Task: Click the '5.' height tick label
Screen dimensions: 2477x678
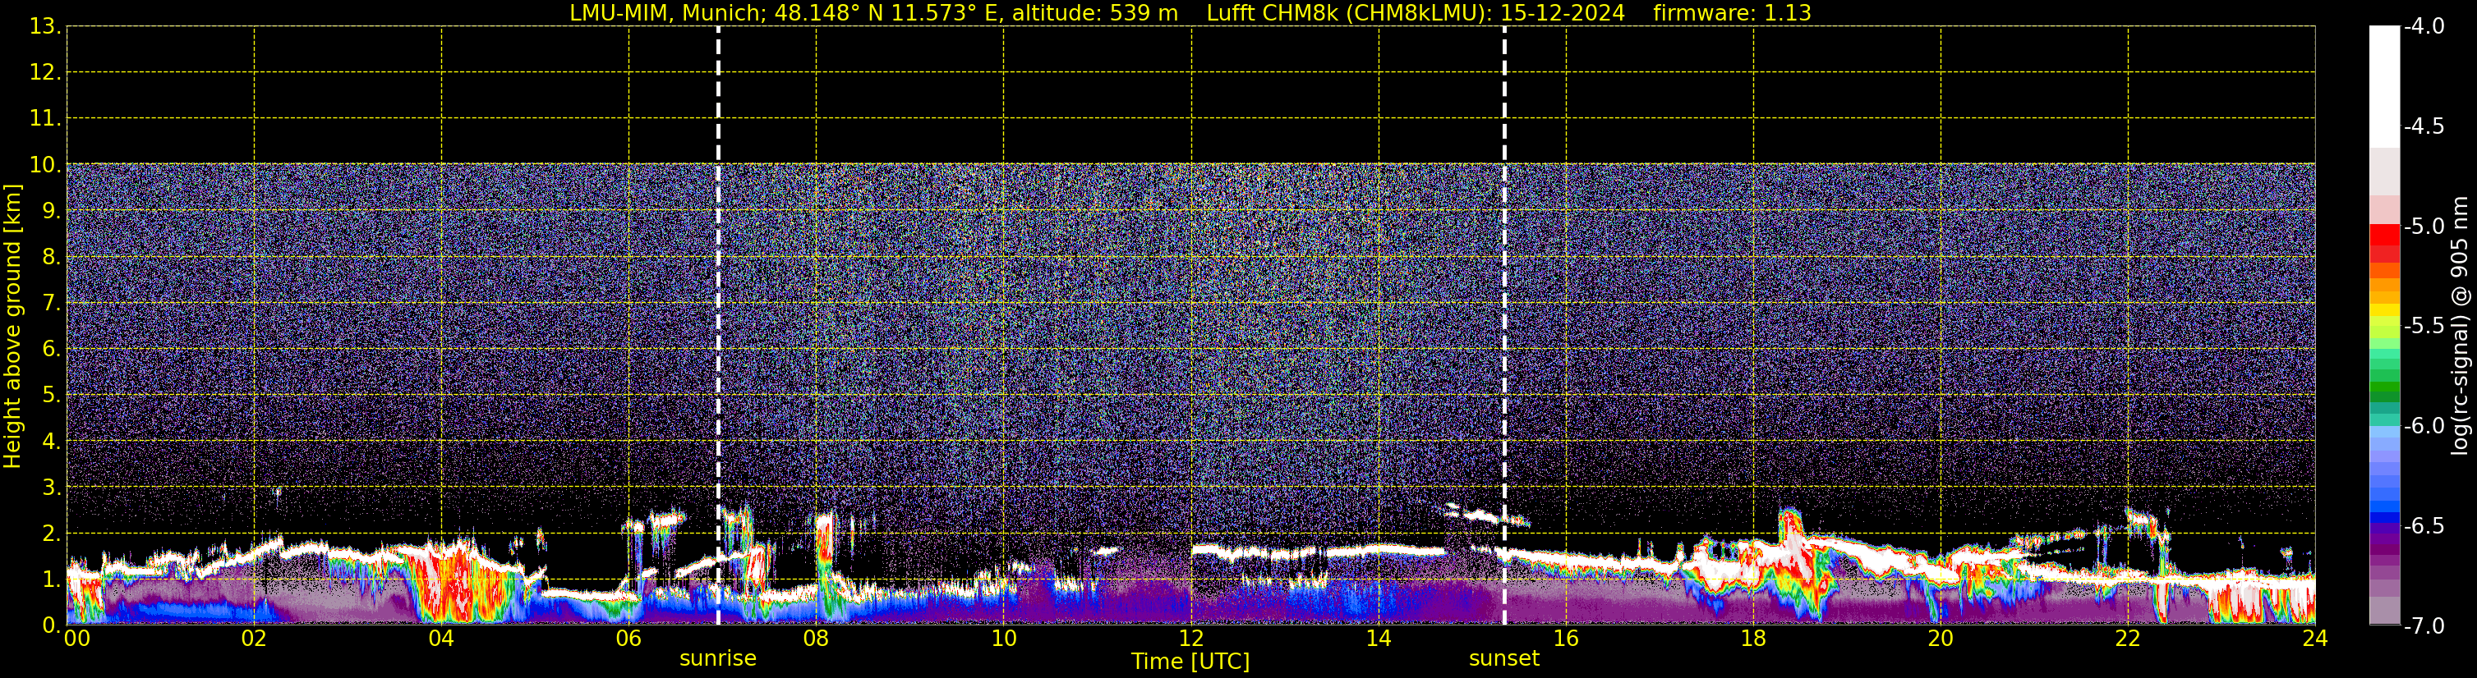Action: [52, 396]
